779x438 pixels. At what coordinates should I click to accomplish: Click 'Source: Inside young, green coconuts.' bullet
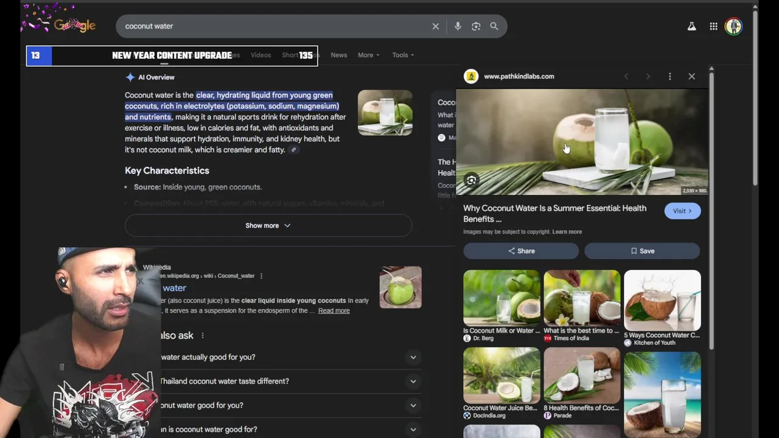[198, 187]
